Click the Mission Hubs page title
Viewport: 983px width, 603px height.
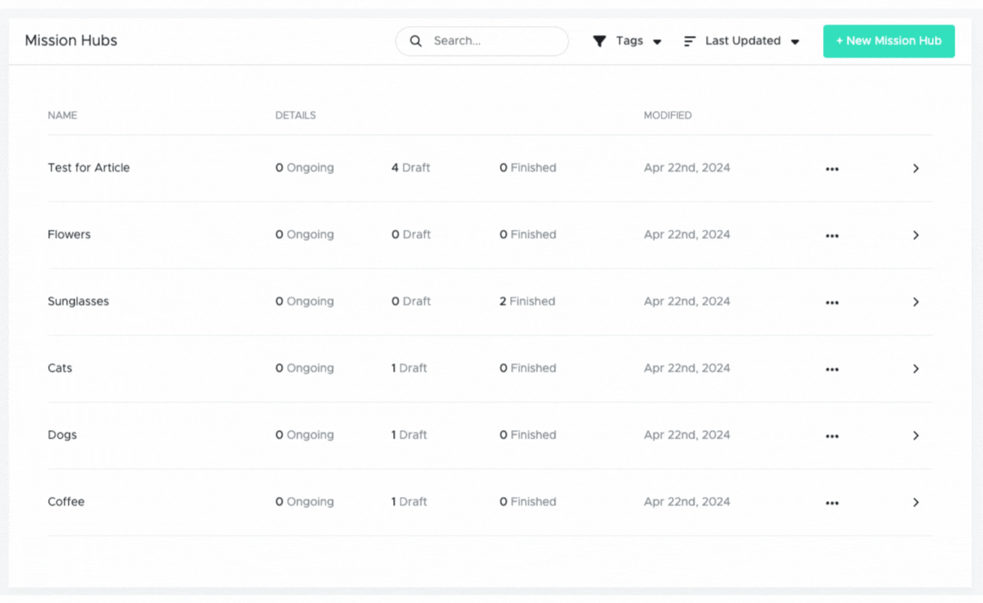click(71, 41)
